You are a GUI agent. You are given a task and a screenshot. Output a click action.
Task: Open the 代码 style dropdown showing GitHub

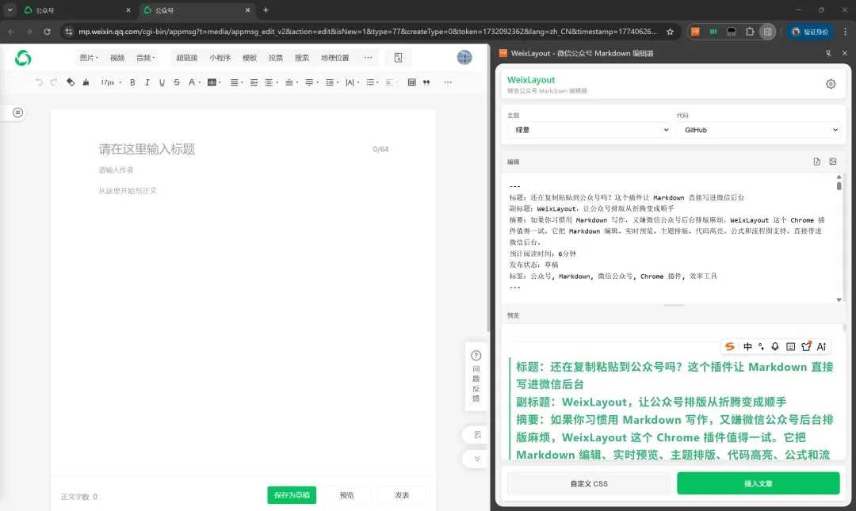[759, 130]
